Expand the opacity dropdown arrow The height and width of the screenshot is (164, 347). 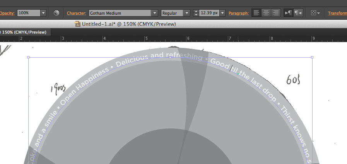click(43, 13)
